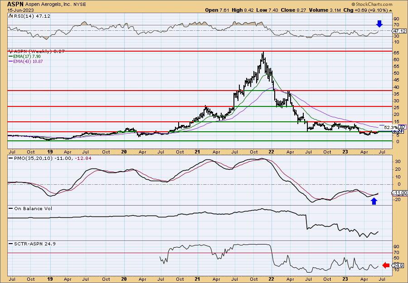Click the 45 price axis label

(396, 80)
